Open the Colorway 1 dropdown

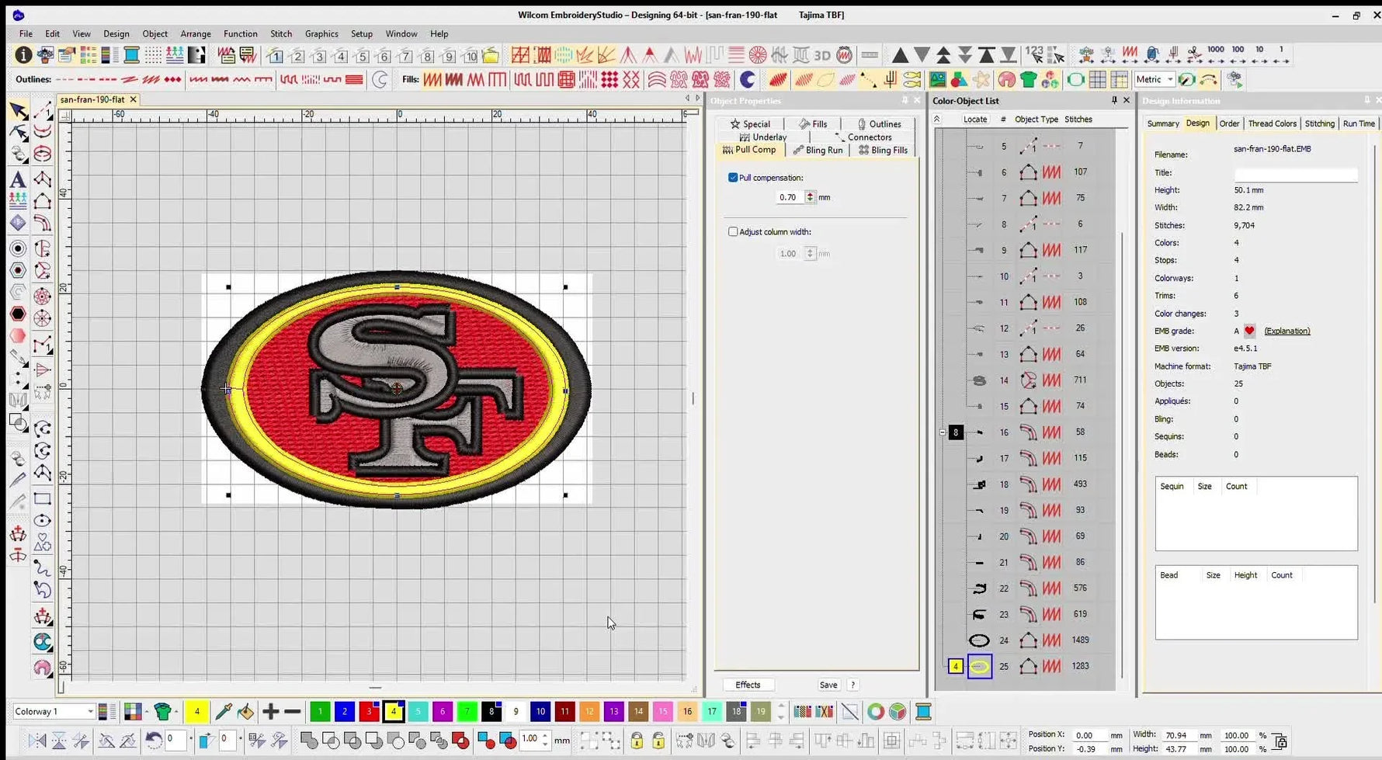pyautogui.click(x=91, y=711)
